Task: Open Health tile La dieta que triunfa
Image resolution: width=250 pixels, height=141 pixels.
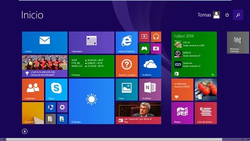Action: 182,90
